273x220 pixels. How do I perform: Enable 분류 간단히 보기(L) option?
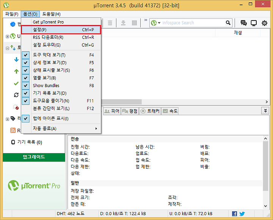[x=61, y=109]
